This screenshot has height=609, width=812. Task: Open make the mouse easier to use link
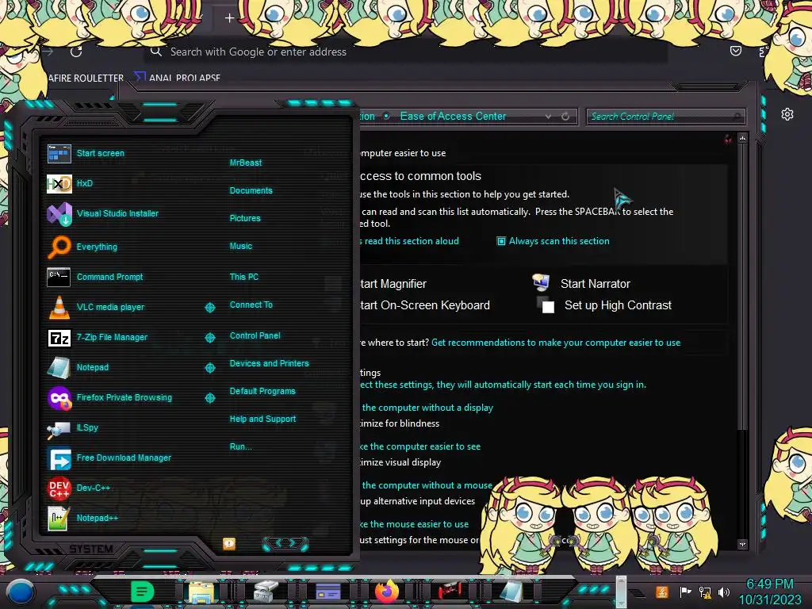pyautogui.click(x=414, y=524)
